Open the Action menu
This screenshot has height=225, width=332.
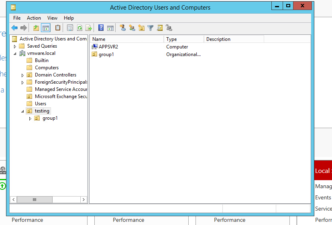coord(34,18)
